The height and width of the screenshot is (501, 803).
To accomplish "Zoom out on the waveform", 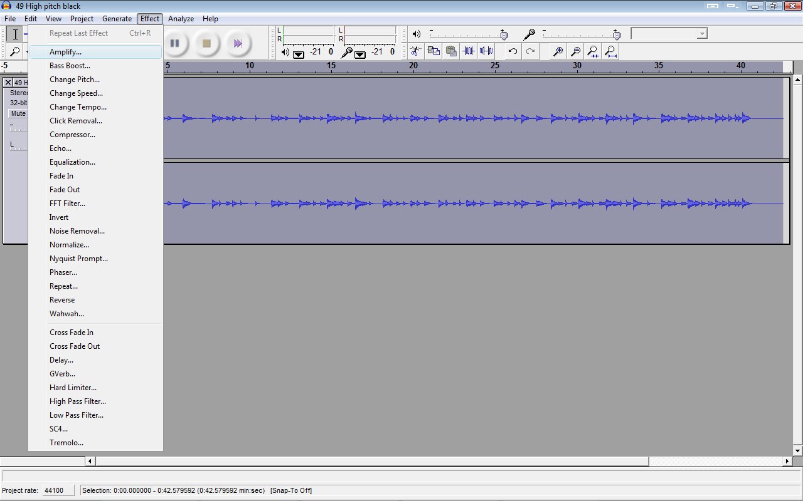I will pyautogui.click(x=575, y=51).
